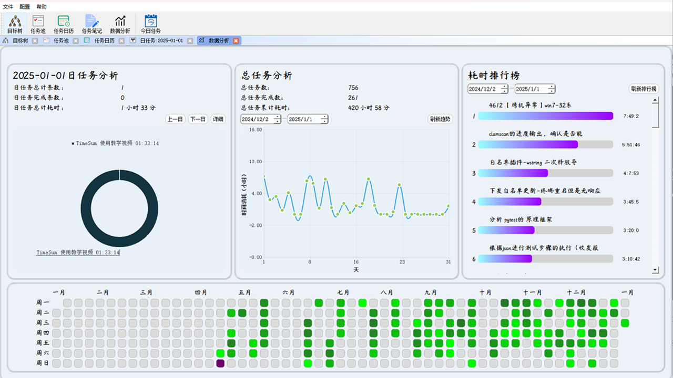
Task: Close the 任务池 tab
Action: [x=76, y=41]
